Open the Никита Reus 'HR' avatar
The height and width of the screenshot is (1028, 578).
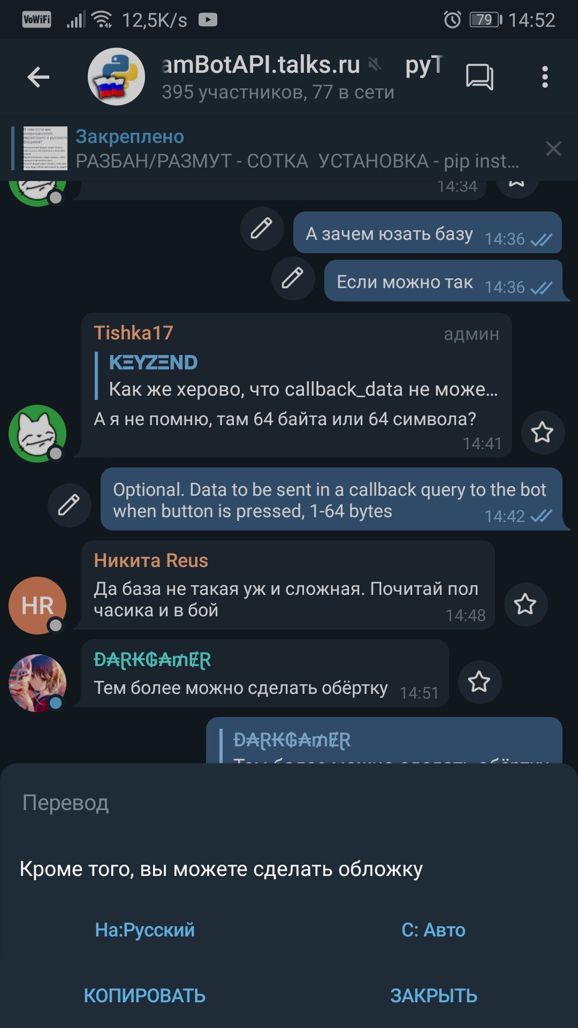click(x=37, y=606)
